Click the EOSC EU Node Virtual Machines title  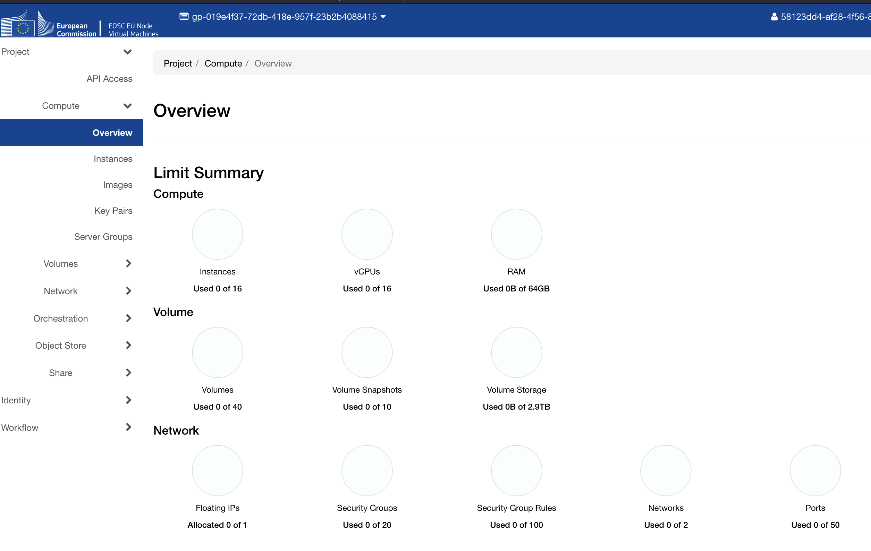coord(133,29)
